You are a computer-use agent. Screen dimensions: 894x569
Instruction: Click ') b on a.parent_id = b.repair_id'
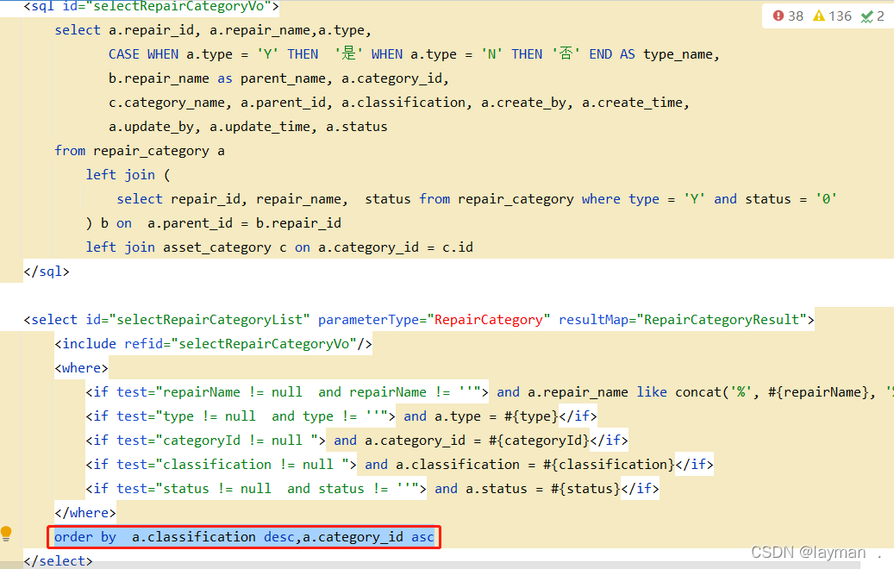213,223
